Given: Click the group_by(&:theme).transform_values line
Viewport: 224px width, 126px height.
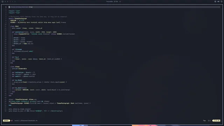Looking at the screenshot, I should [40, 82].
